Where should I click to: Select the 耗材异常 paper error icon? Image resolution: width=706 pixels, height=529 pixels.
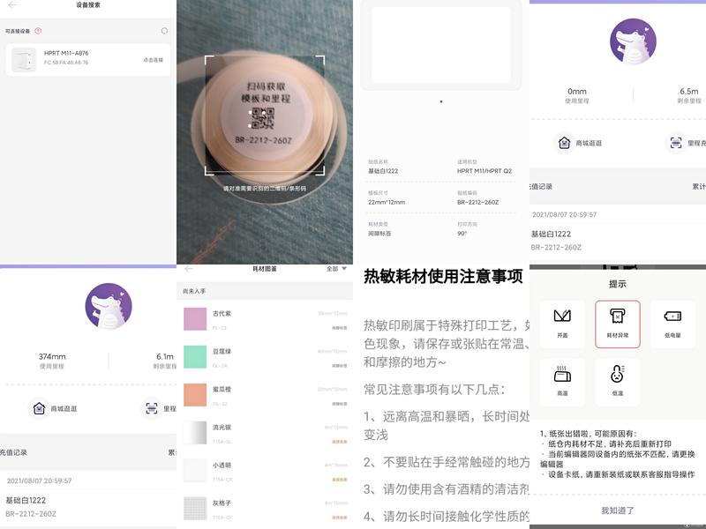click(618, 324)
